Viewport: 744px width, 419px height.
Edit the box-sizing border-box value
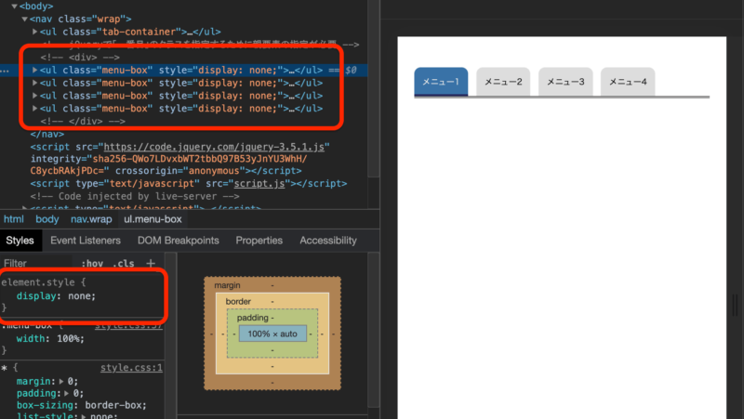[113, 405]
